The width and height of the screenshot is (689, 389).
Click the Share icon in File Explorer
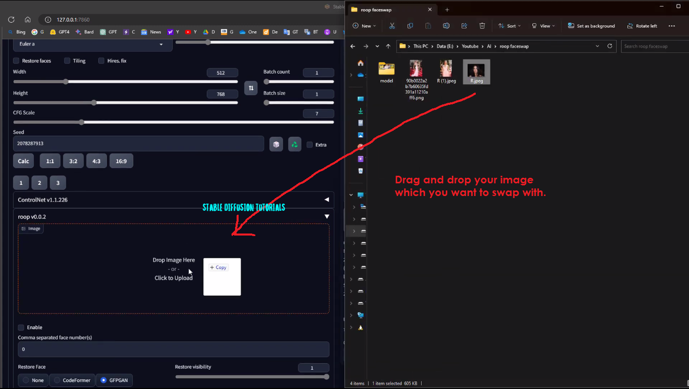(x=464, y=26)
